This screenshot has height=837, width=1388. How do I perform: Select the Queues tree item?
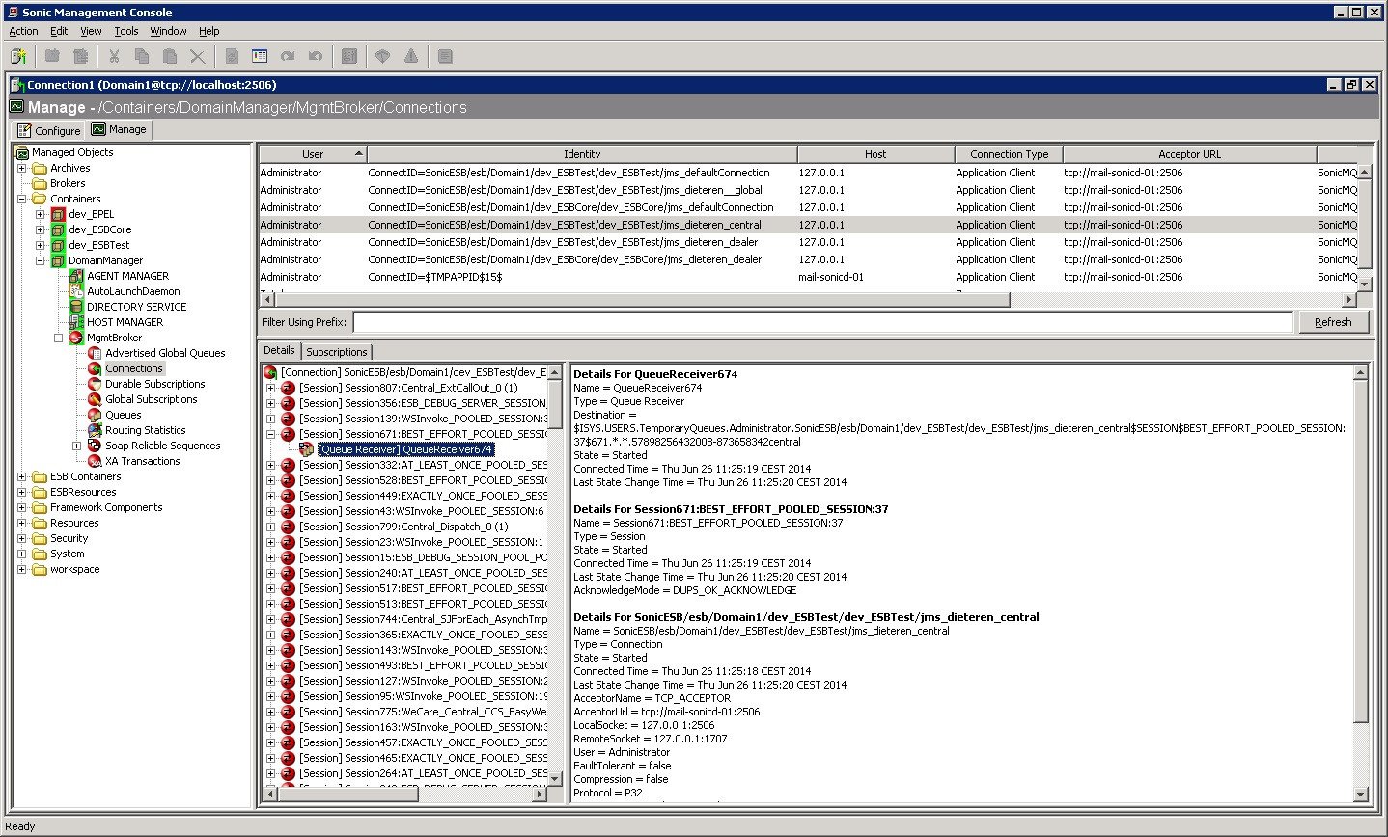pos(123,415)
